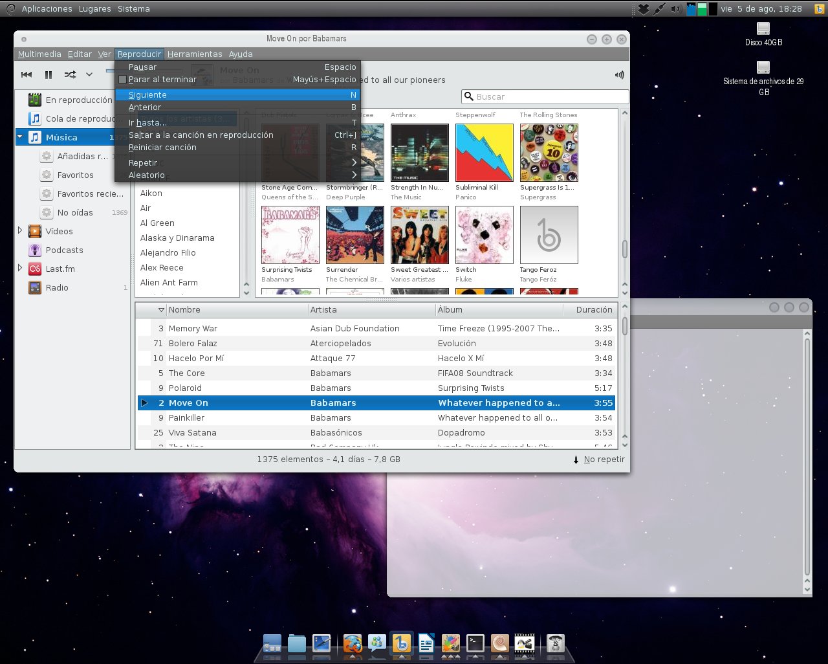The height and width of the screenshot is (664, 828).
Task: Choose 'Ir hasta...' from the menu
Action: pyautogui.click(x=237, y=122)
